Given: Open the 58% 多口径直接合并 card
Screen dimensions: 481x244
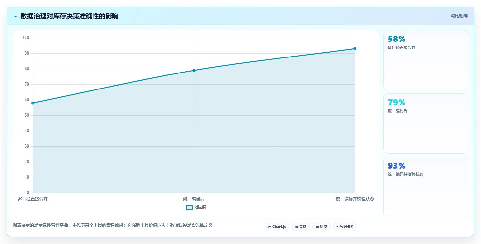Looking at the screenshot, I should point(426,60).
